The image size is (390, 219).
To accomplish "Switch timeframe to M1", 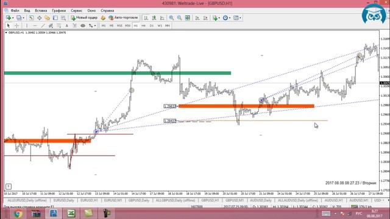I will tap(104, 26).
